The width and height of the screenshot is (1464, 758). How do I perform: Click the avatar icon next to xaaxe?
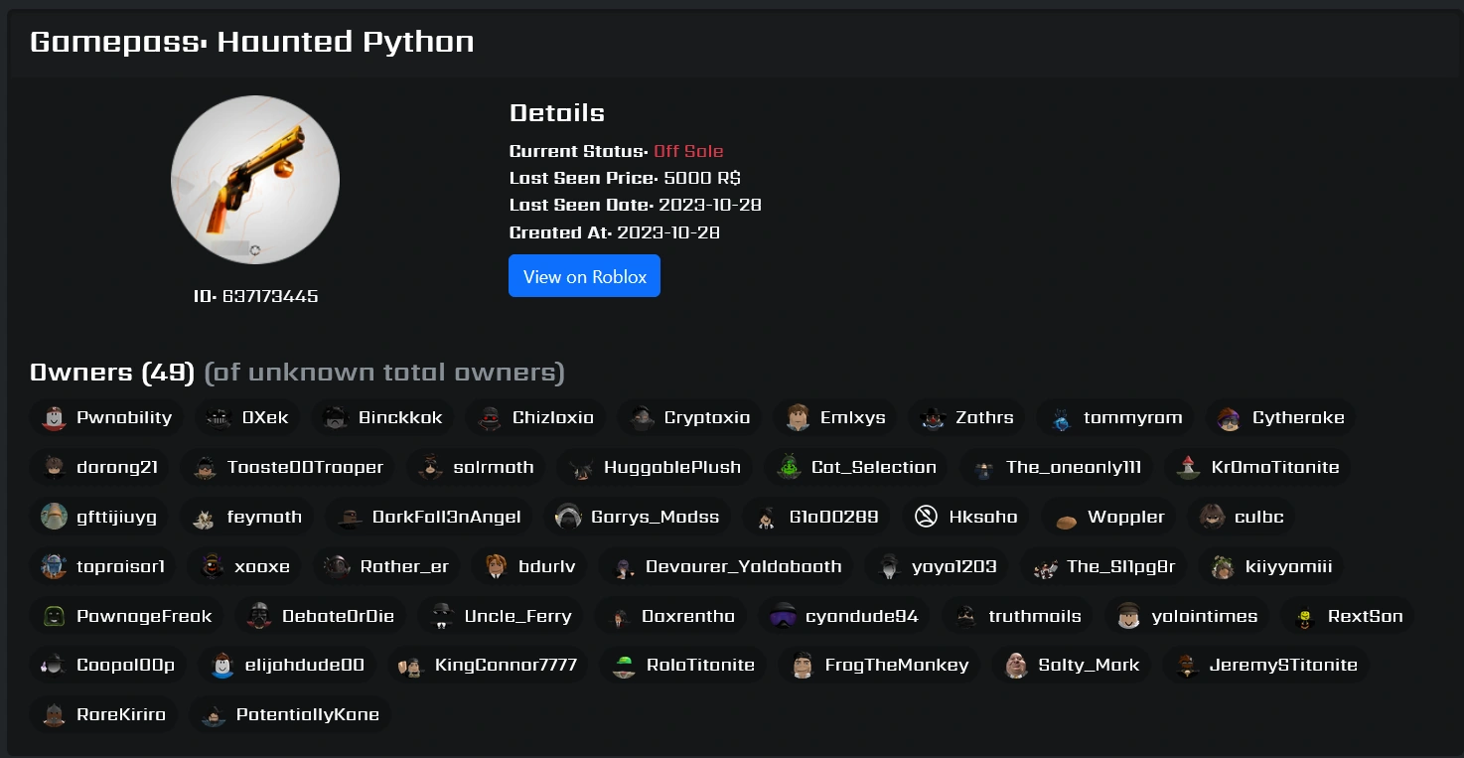coord(212,567)
